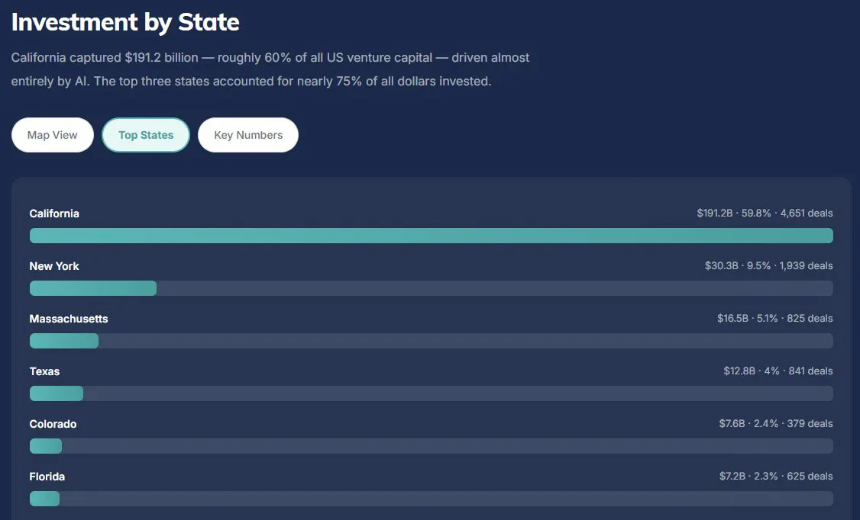Select the California state label
The width and height of the screenshot is (860, 520).
54,213
